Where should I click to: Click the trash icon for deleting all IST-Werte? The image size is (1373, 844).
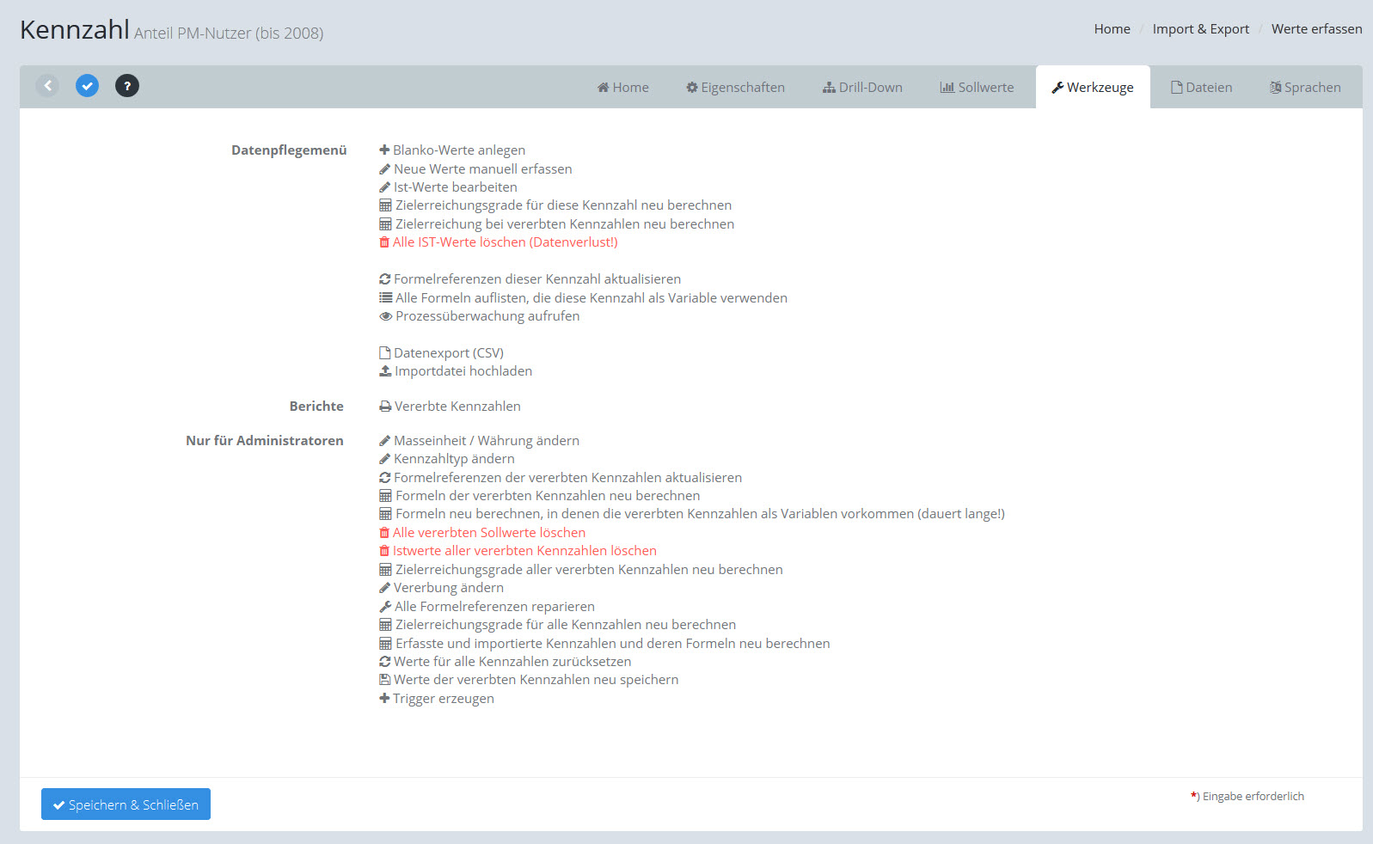tap(384, 242)
